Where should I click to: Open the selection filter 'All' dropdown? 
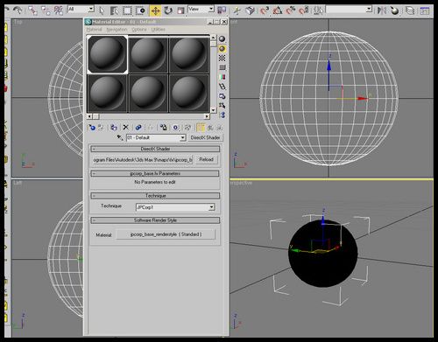[81, 10]
